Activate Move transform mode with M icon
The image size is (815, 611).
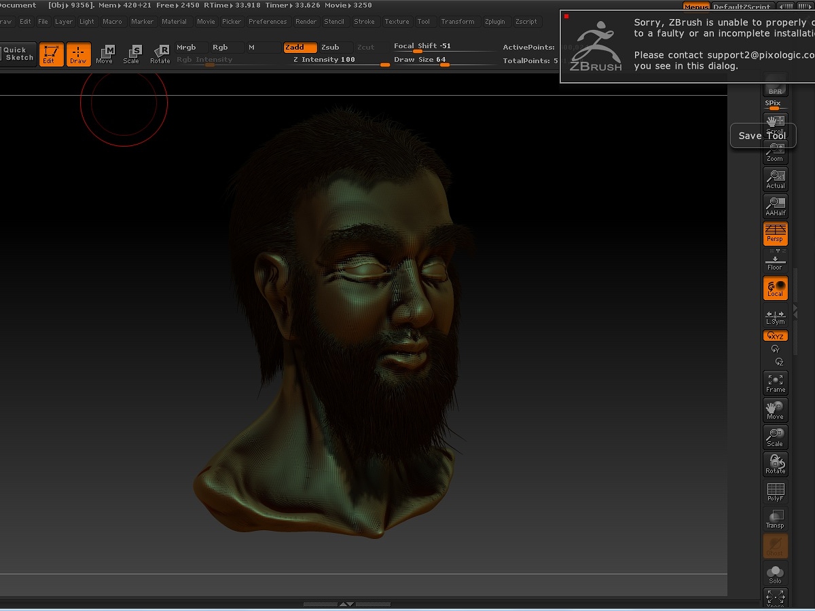pos(105,54)
